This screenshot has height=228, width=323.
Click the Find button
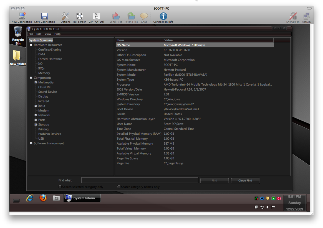[x=214, y=180]
